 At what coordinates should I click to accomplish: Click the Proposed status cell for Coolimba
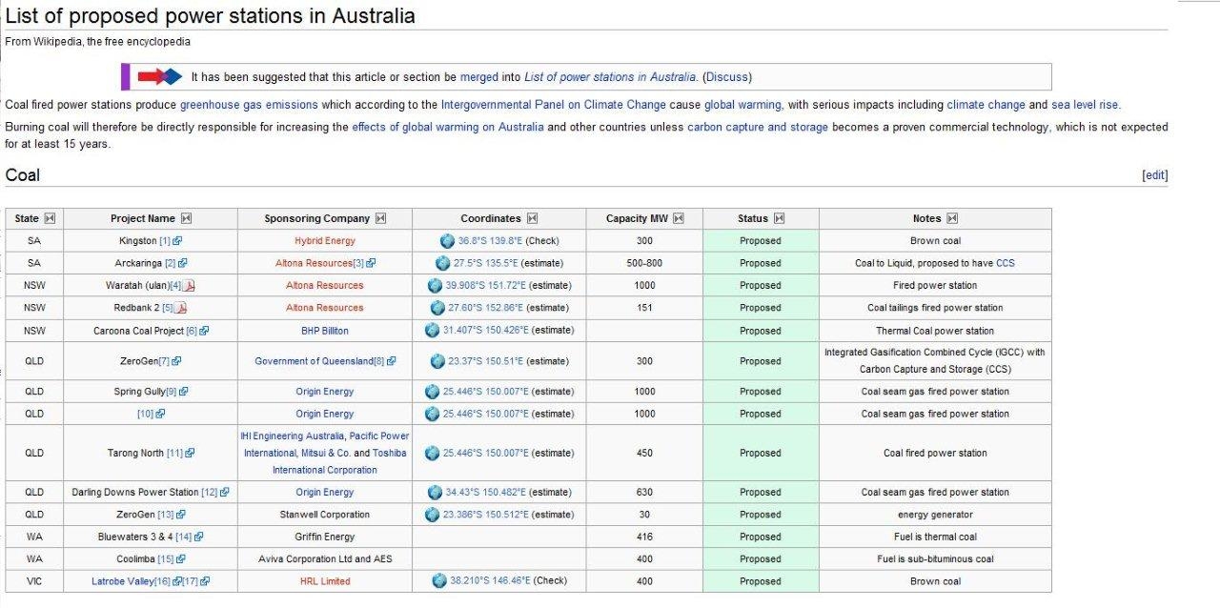(761, 559)
